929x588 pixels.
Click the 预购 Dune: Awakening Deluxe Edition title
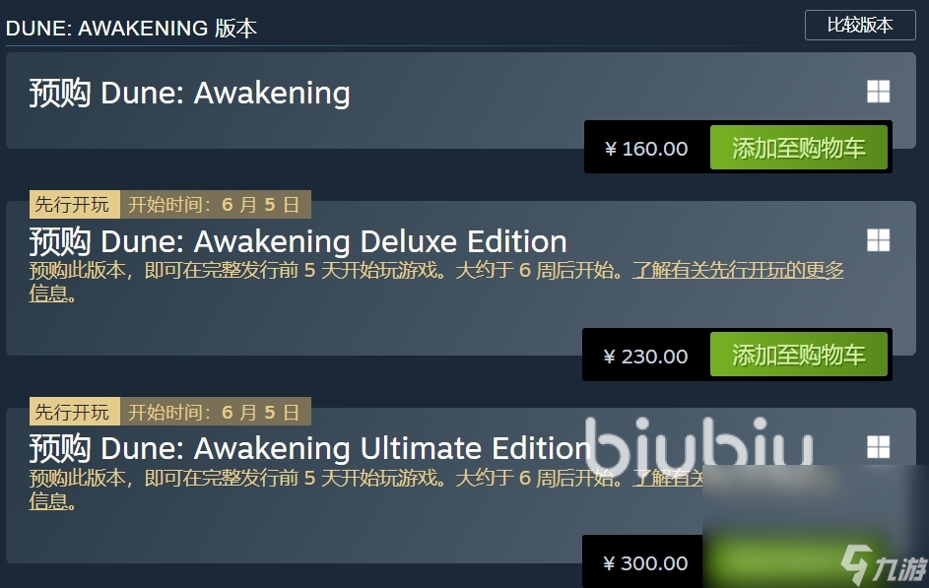tap(299, 241)
